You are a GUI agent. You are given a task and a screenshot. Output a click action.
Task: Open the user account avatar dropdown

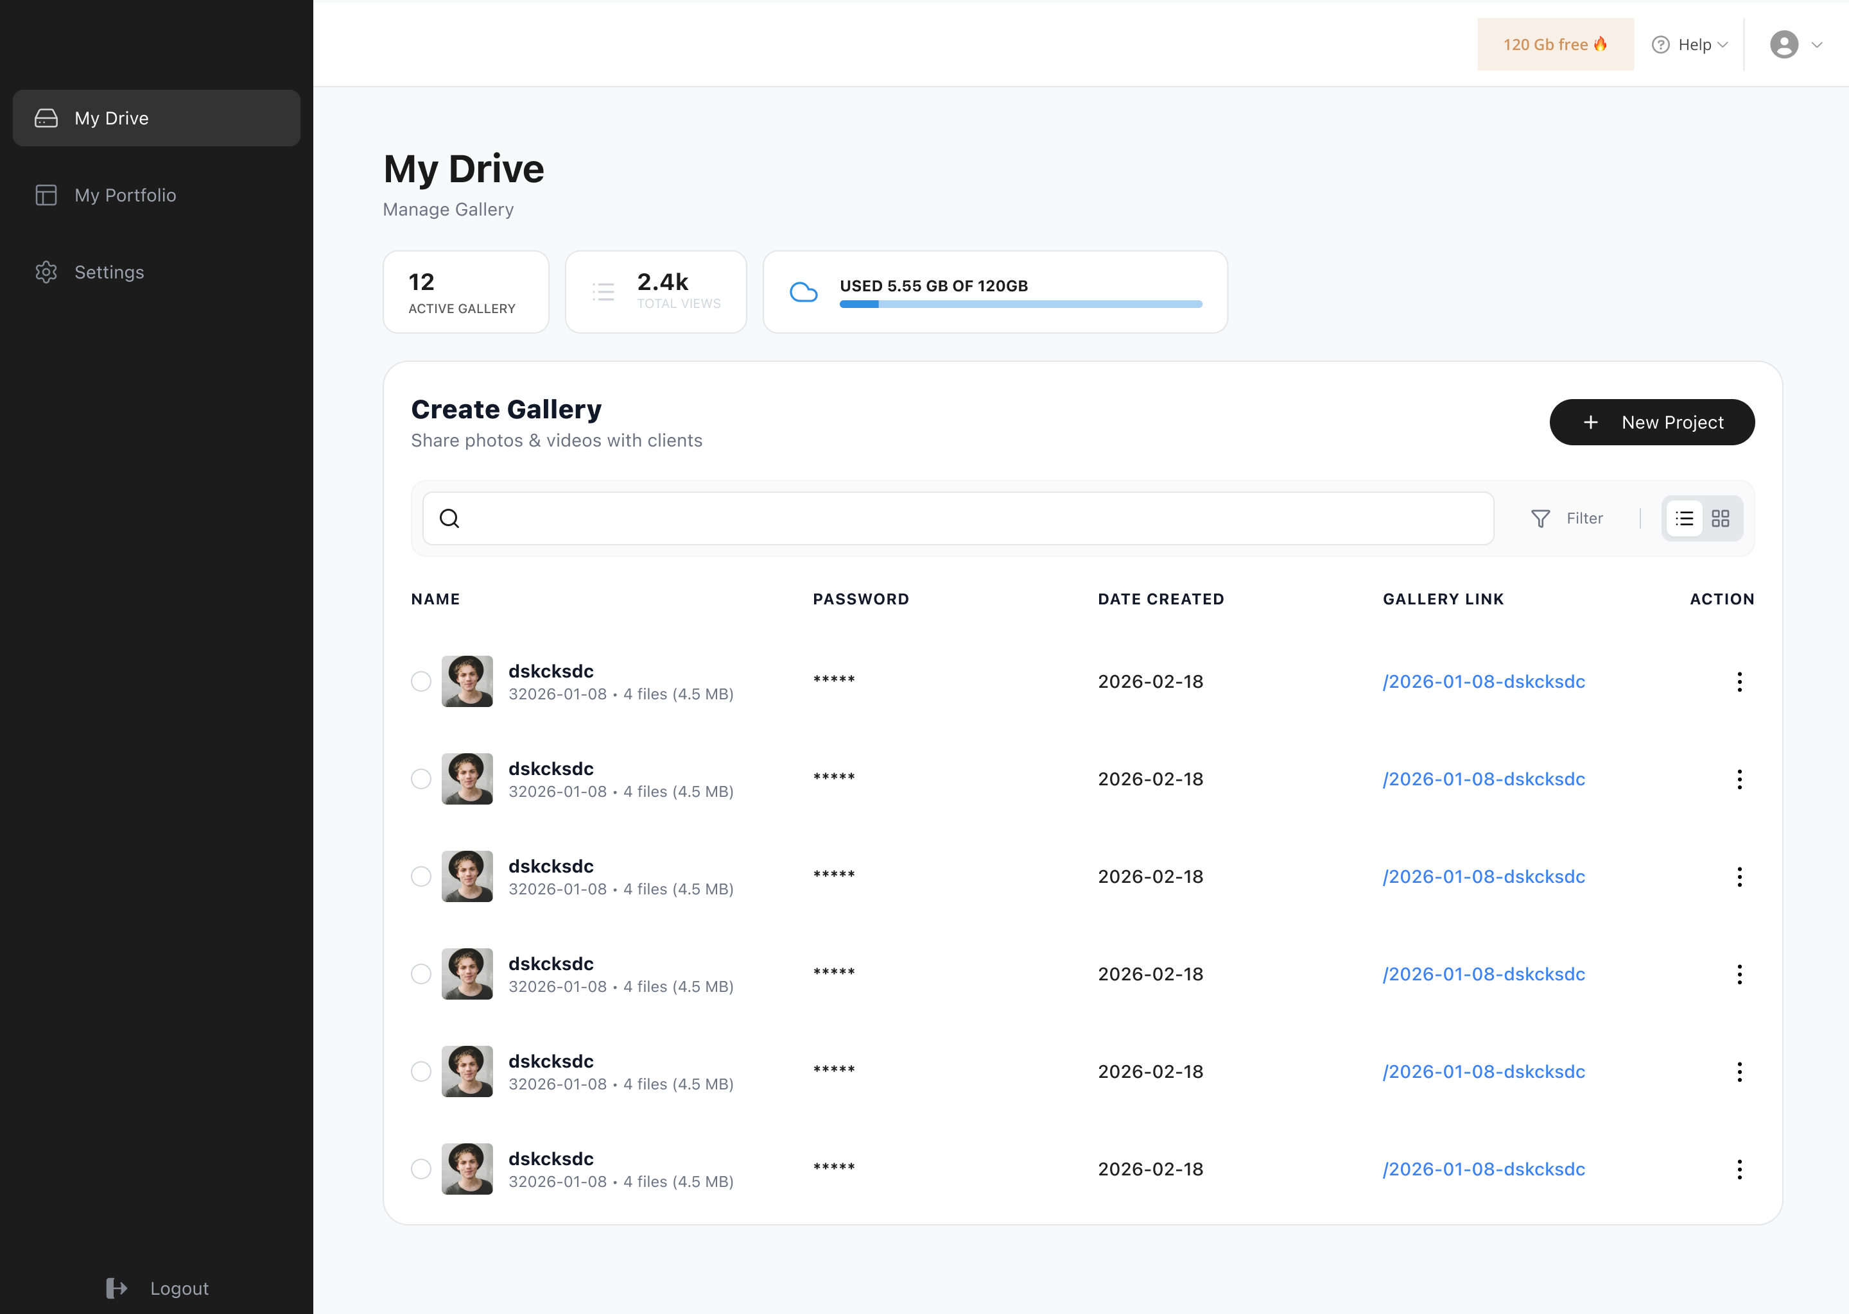point(1794,44)
